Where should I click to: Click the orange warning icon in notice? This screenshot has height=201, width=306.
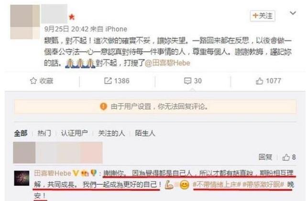(103, 107)
